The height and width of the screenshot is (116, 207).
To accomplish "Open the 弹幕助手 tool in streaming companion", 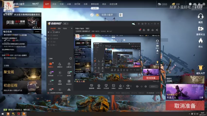I will point(50,65).
